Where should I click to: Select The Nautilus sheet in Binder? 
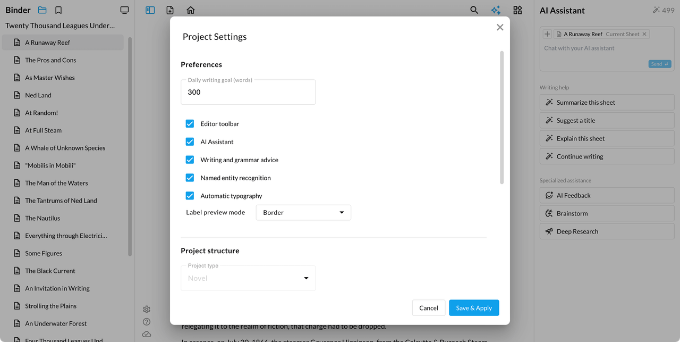[x=42, y=218]
